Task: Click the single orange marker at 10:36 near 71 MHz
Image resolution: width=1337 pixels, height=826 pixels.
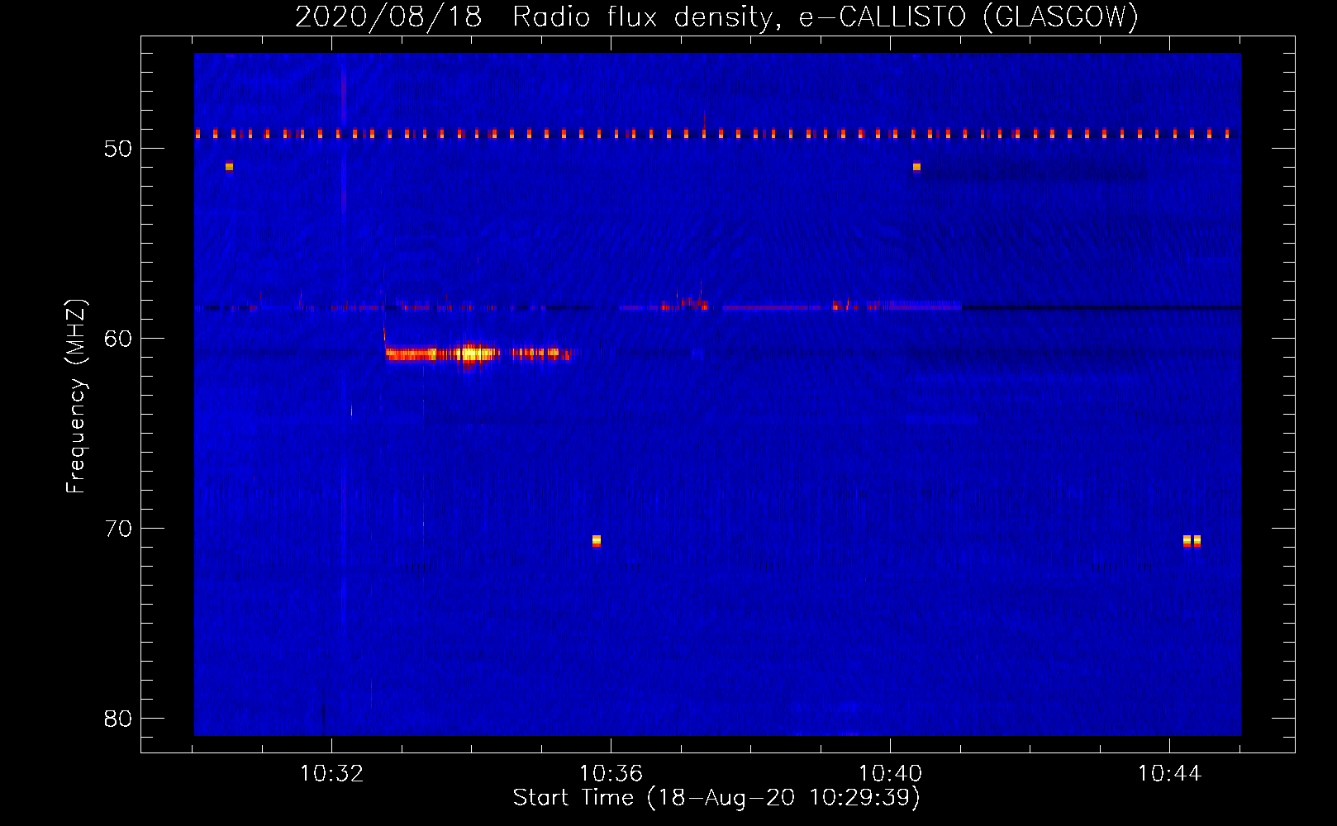Action: 597,541
